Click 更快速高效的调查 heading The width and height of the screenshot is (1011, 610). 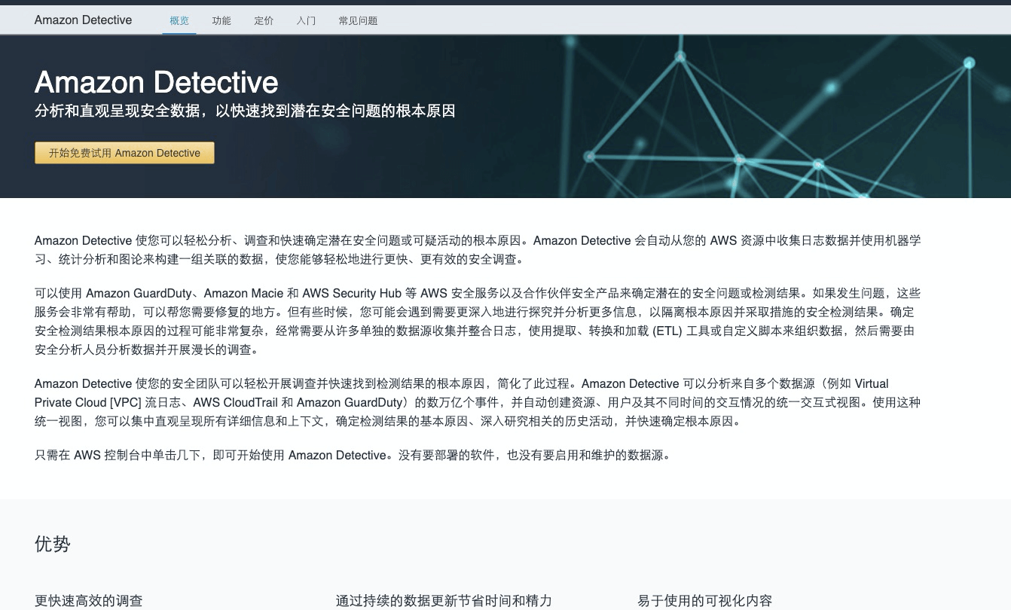click(x=88, y=601)
